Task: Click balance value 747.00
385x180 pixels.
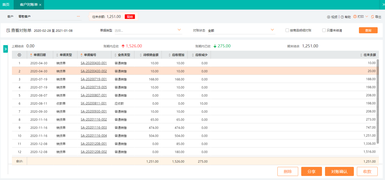Action: 371,128
